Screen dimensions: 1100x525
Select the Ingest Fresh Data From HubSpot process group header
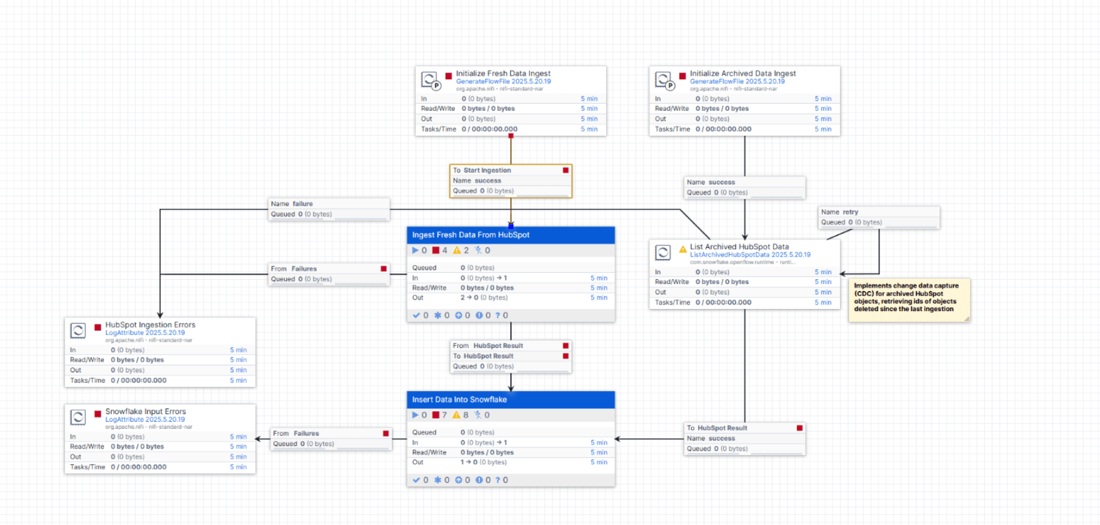(x=511, y=235)
